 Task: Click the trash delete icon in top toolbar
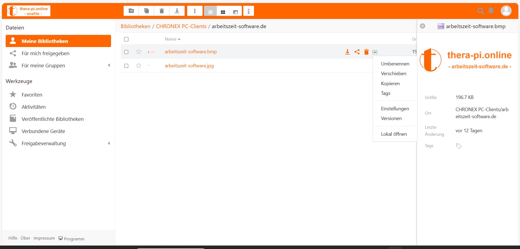pos(162,11)
